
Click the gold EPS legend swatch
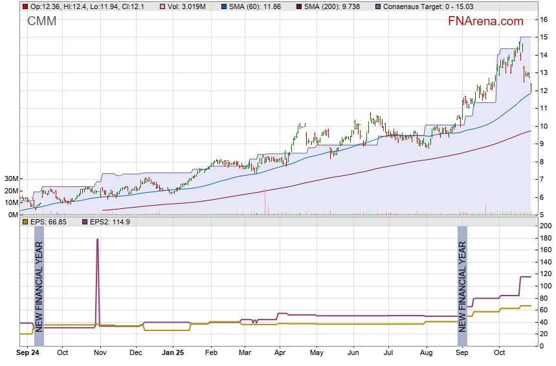coord(25,222)
